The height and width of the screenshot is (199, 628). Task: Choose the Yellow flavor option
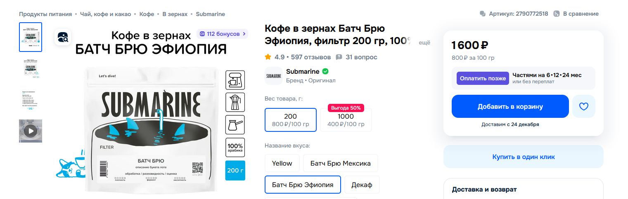point(282,163)
